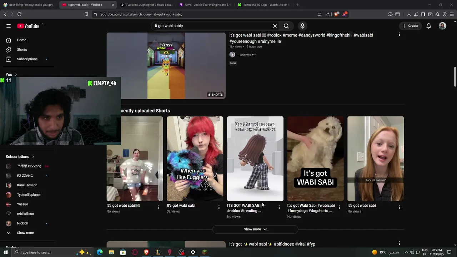
Task: Open options for dog "#funnydogs" short
Action: [x=339, y=207]
